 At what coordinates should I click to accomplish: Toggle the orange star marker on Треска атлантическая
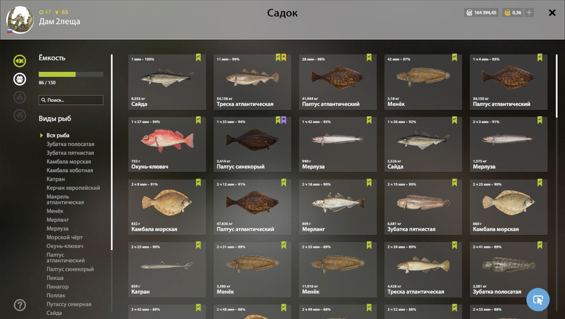[x=284, y=57]
